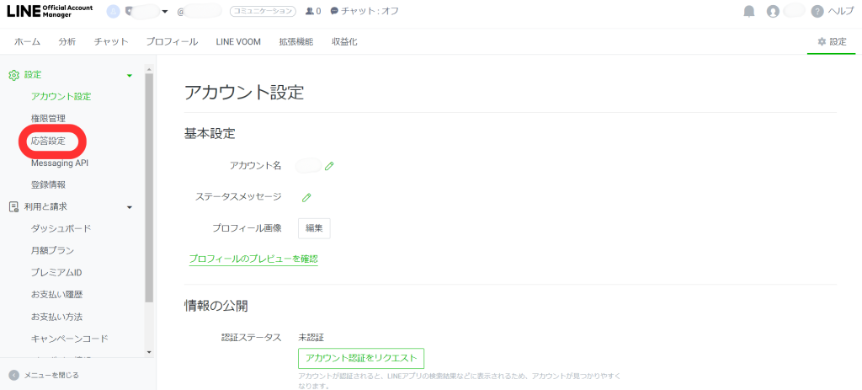862x390 pixels.
Task: Click the sidebar scrollbar down arrow
Action: (x=149, y=352)
